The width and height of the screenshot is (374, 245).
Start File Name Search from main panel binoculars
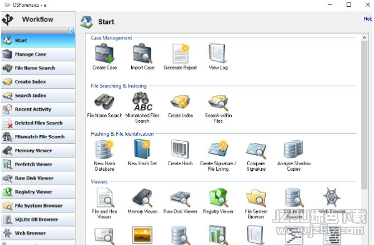click(x=104, y=102)
